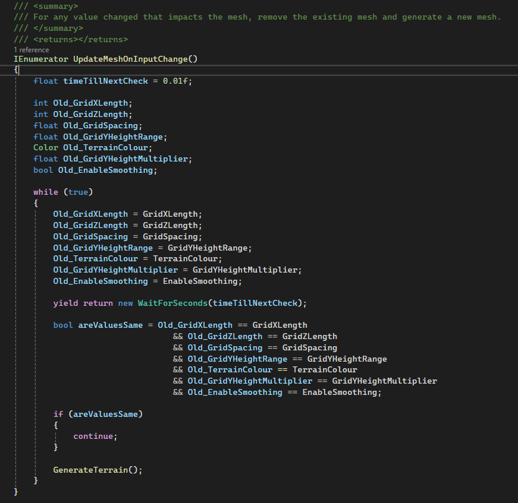Select the 'float Old_GridYHeightRange;' declaration
The width and height of the screenshot is (518, 503).
point(100,137)
